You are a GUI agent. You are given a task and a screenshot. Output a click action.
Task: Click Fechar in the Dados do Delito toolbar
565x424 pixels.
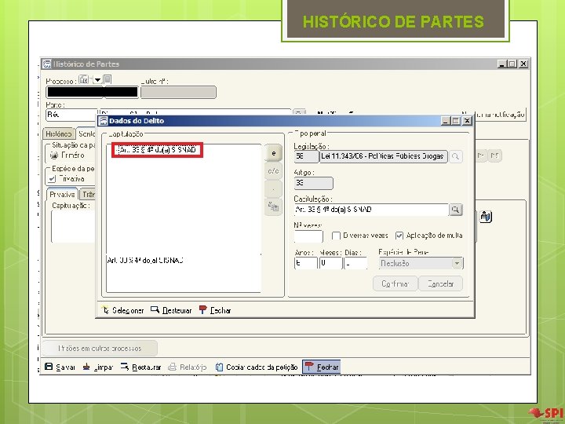215,310
